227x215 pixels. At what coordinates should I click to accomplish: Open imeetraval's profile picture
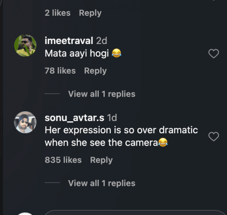[x=25, y=45]
